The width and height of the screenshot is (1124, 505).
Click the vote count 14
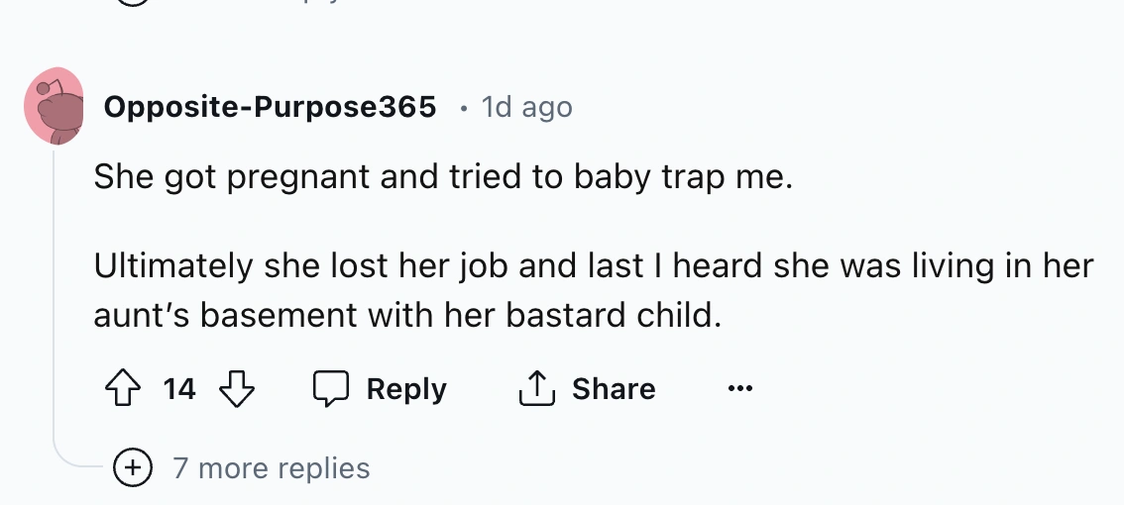coord(179,389)
